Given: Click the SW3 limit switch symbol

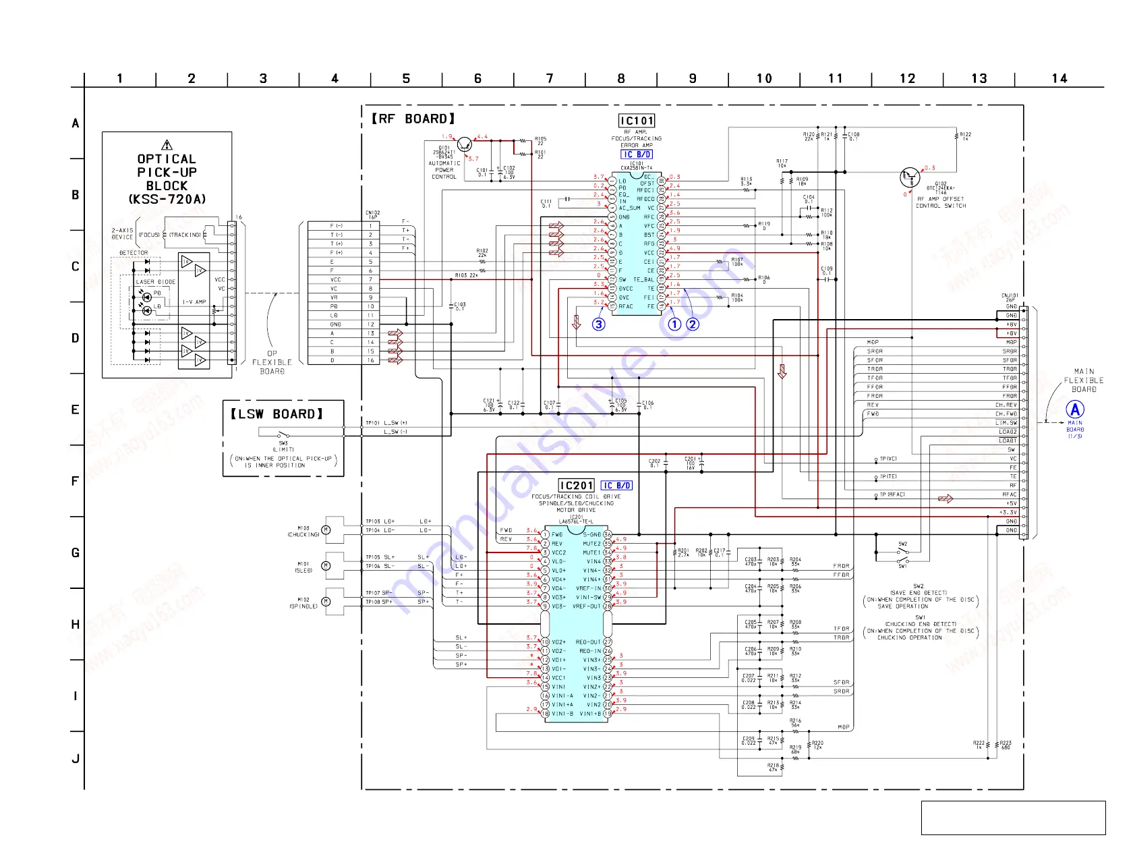Looking at the screenshot, I should [x=283, y=435].
